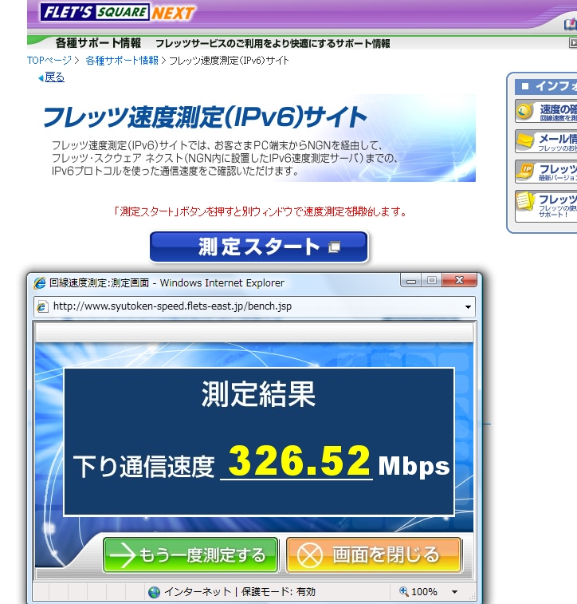This screenshot has height=604, width=577.
Task: Click the blue 測定スタート button
Action: pos(258,247)
